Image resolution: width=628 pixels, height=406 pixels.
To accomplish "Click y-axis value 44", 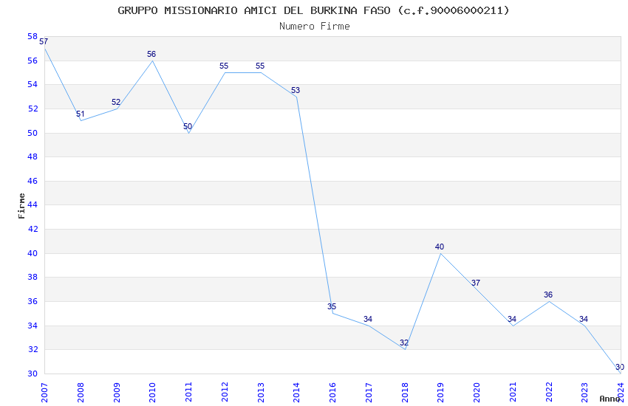I will coord(33,204).
